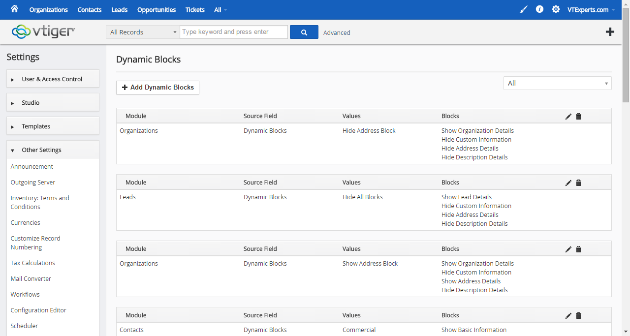Viewport: 630px width, 336px height.
Task: Delete the Hide Address Block rule
Action: (578, 117)
